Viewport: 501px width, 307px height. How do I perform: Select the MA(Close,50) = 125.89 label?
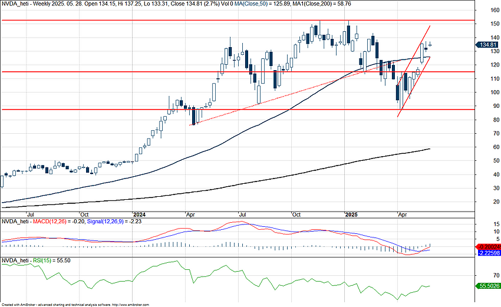[262, 4]
